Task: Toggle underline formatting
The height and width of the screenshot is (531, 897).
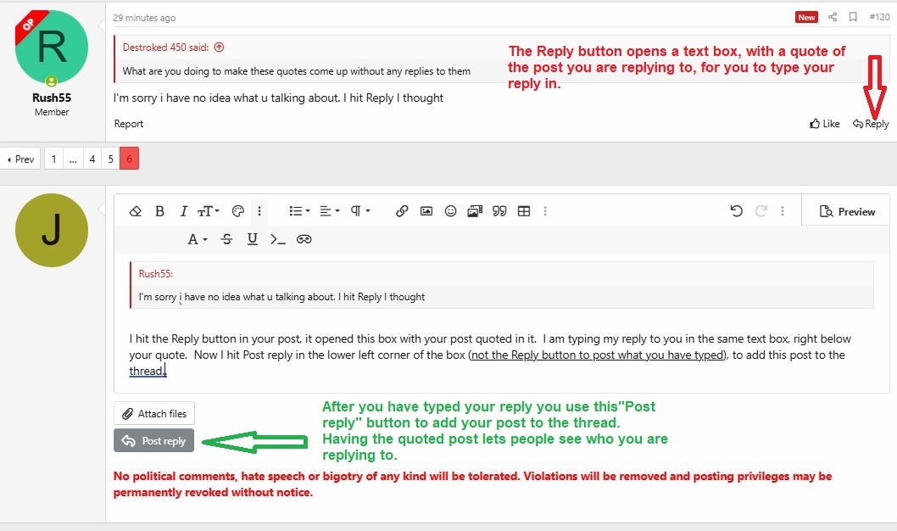Action: click(x=253, y=239)
